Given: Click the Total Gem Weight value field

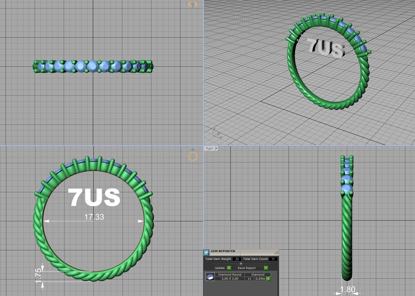Looking at the screenshot, I should pos(237,259).
